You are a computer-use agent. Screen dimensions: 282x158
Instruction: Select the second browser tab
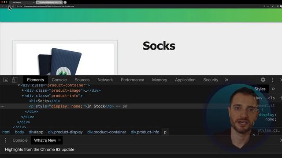(x=49, y=2)
